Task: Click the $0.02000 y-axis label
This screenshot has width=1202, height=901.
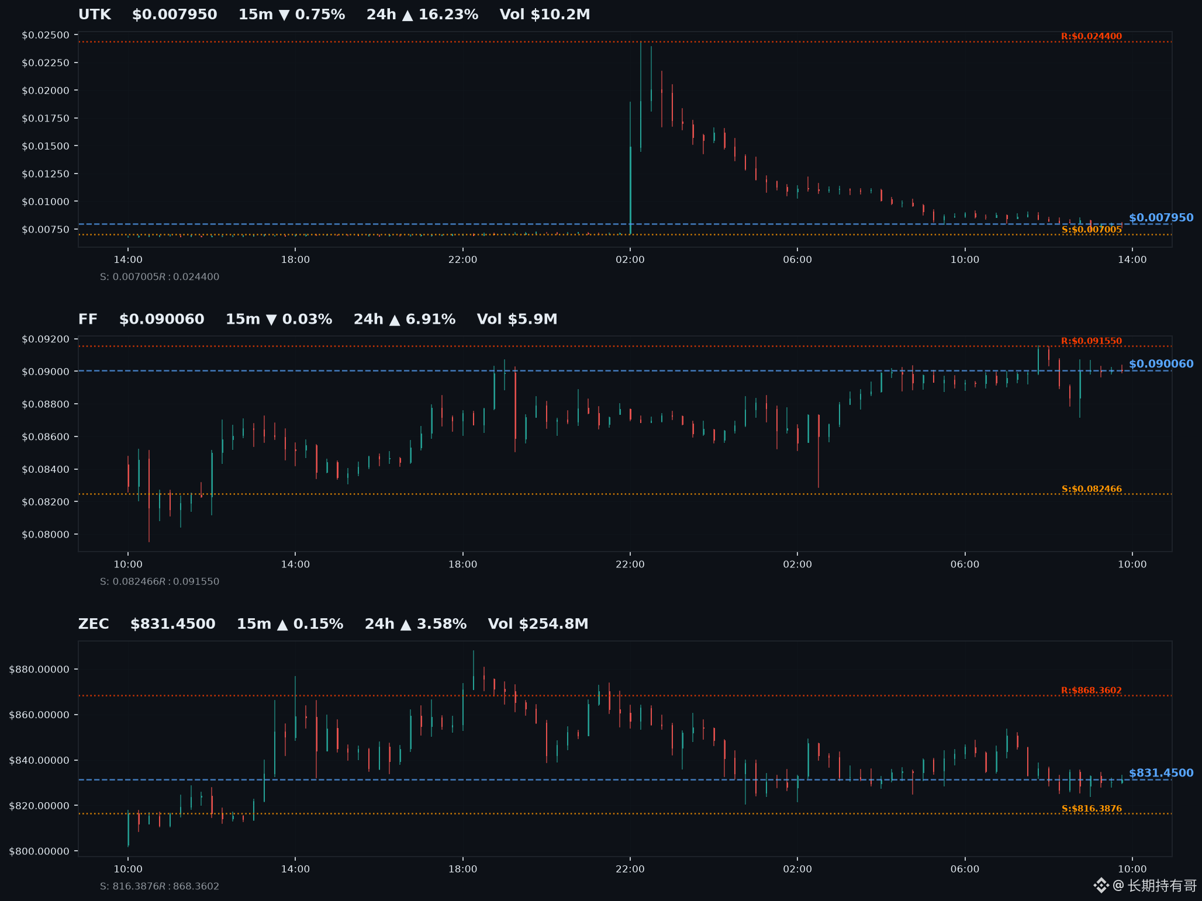Action: [x=46, y=91]
